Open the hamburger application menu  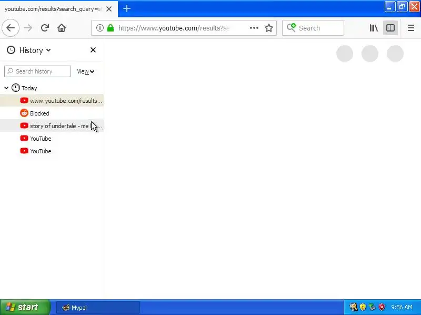click(x=411, y=28)
